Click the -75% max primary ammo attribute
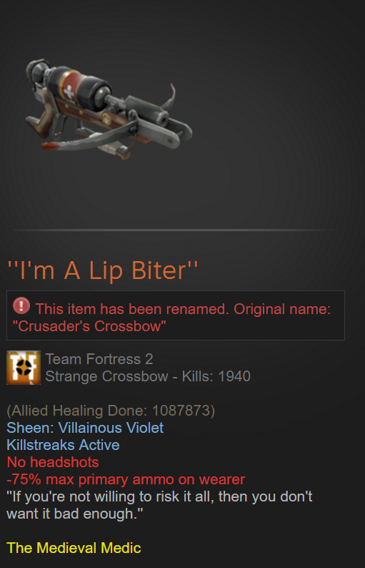365x568 pixels. point(126,479)
